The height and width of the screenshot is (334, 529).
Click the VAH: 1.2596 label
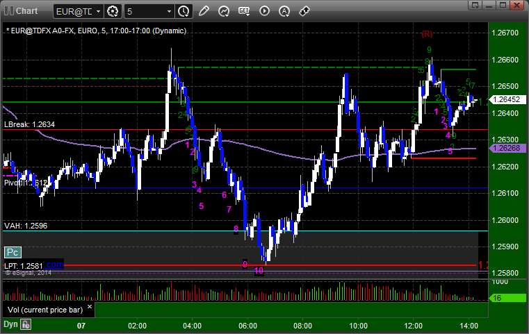click(26, 226)
